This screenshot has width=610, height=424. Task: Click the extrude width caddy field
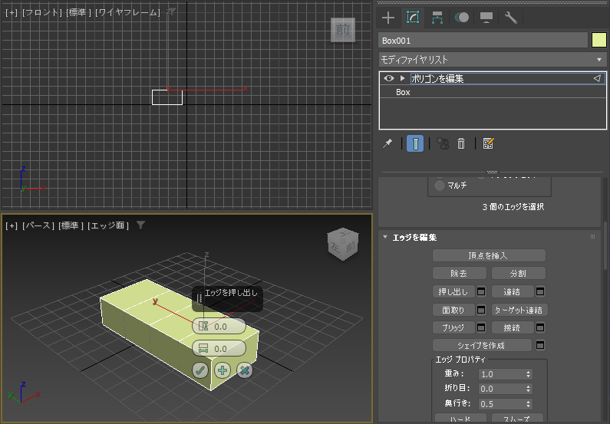[x=219, y=348]
